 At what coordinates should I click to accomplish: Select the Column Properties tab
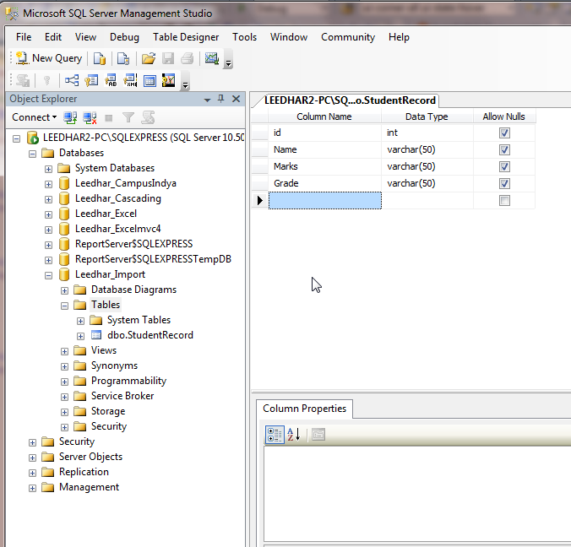click(304, 409)
